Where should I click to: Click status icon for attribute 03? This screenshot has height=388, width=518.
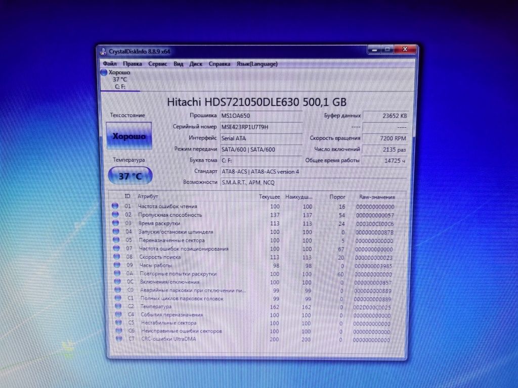[x=116, y=223]
